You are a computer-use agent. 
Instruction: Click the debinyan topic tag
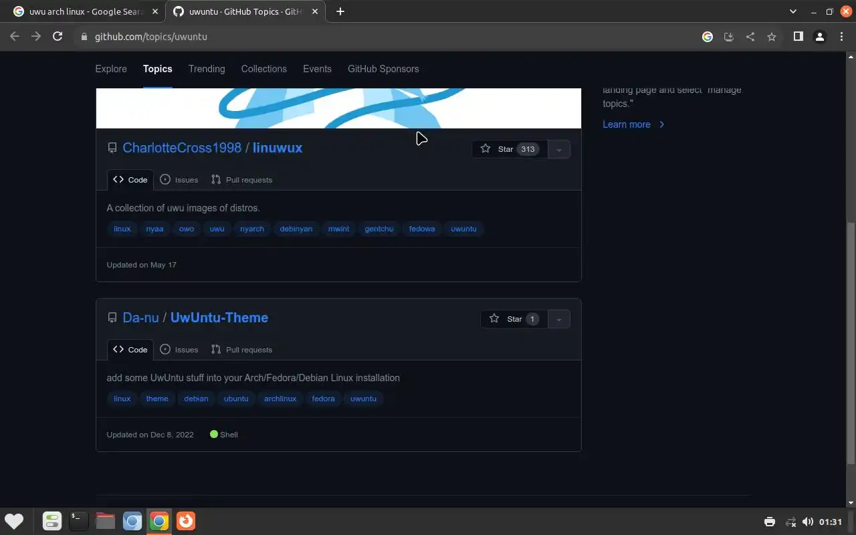click(x=296, y=229)
